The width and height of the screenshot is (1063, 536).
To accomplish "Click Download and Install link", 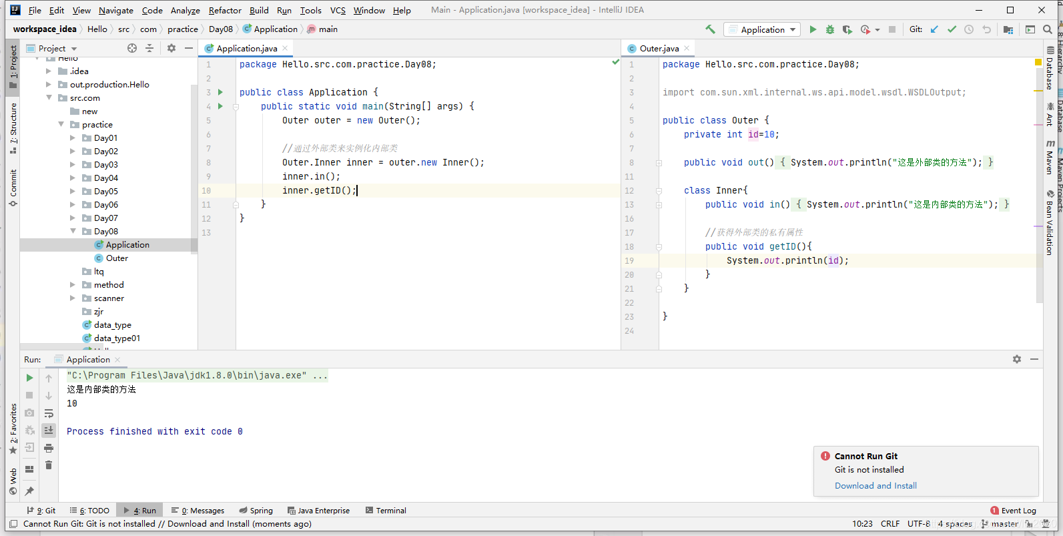I will 875,485.
